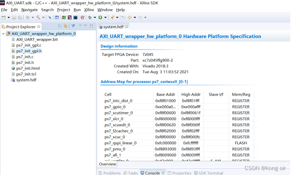Screen dimensions: 292x175
Task: Close the system.hdf editor tab
Action: click(x=127, y=27)
